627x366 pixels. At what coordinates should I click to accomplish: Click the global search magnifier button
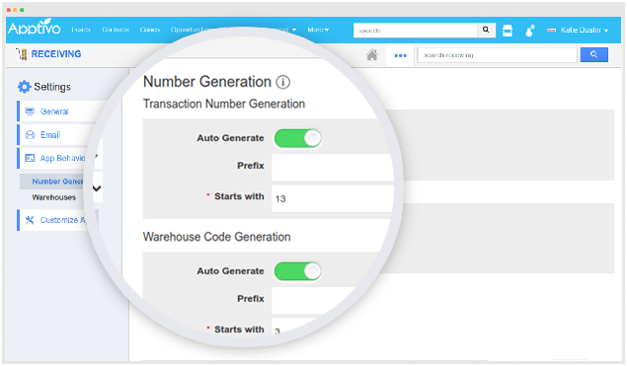486,30
